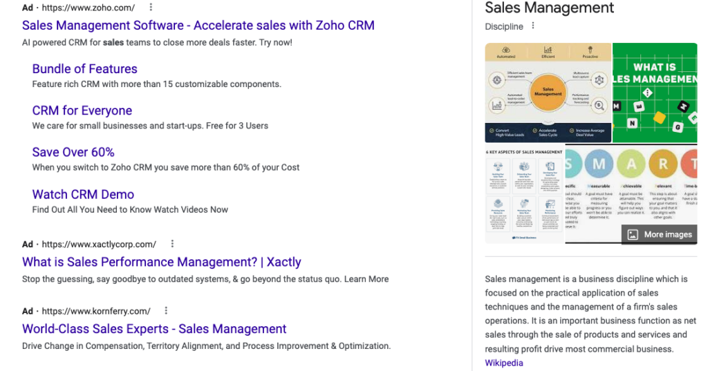This screenshot has height=371, width=708.
Task: Click 'Feature rich CRM with more than 15' text
Action: (157, 84)
